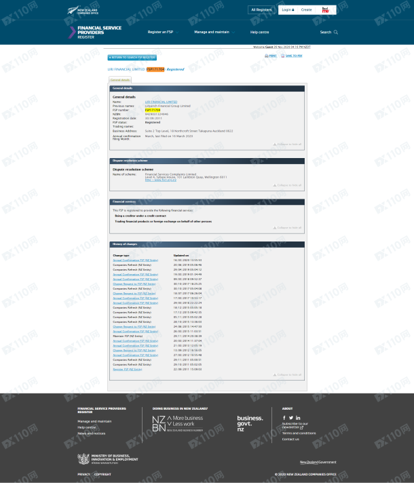This screenshot has height=483, width=414.
Task: Click the Create account button
Action: [x=306, y=10]
